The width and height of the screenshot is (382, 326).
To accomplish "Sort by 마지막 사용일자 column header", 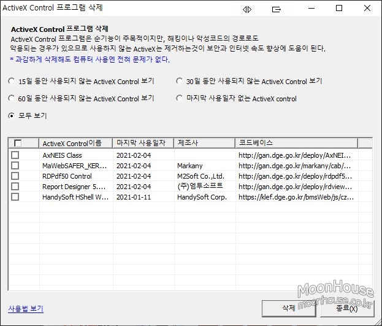I will coord(143,143).
